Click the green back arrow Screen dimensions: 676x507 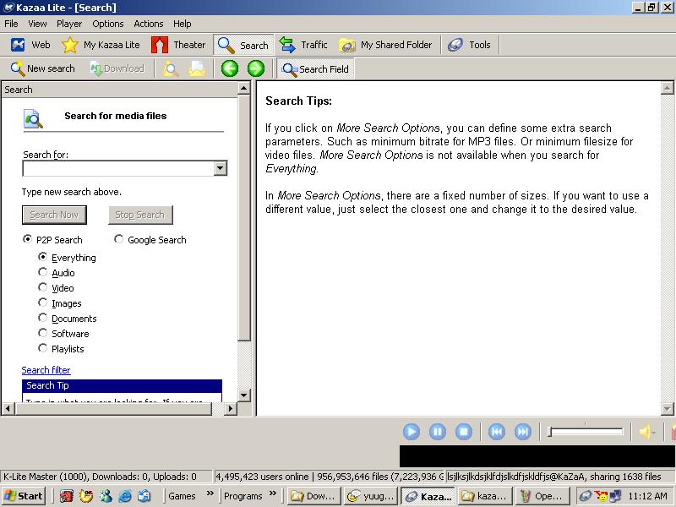tap(230, 68)
